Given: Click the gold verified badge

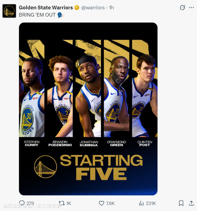Looking at the screenshot, I should (x=77, y=8).
